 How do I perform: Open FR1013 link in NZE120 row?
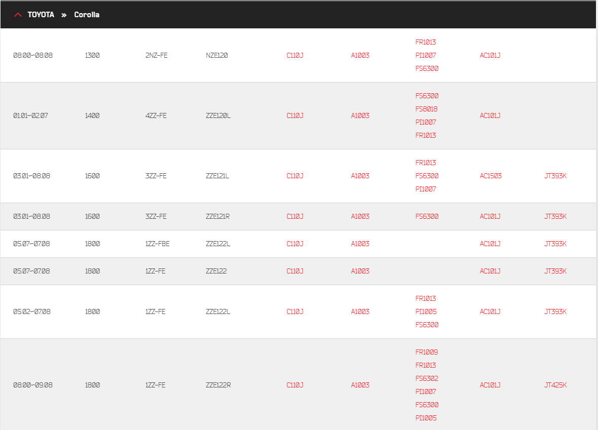[426, 42]
